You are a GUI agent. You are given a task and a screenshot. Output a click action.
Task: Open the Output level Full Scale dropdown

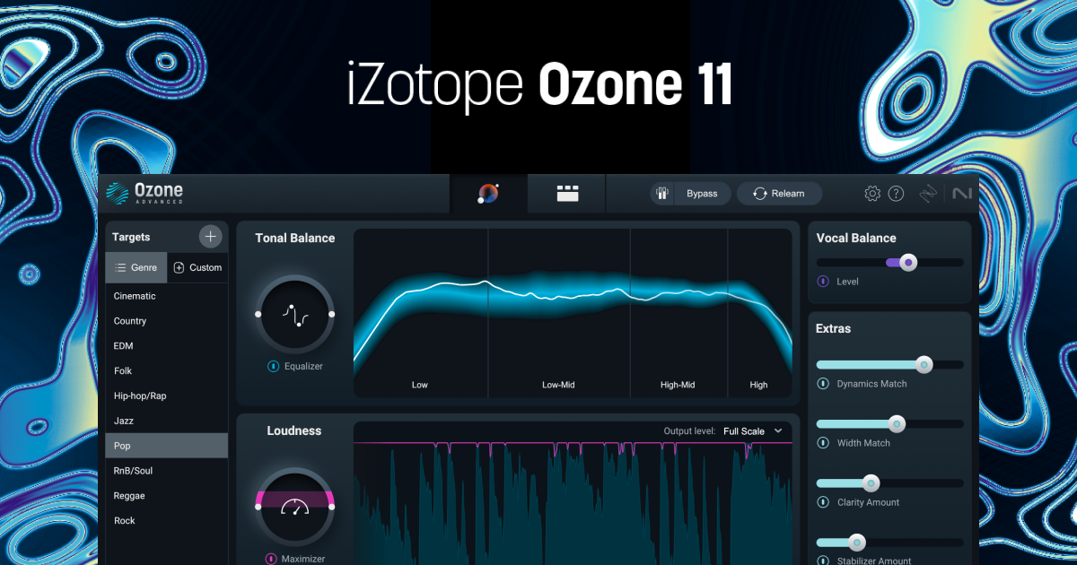click(x=752, y=431)
